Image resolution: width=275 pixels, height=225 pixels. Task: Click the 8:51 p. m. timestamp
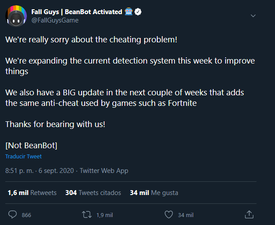coord(19,171)
